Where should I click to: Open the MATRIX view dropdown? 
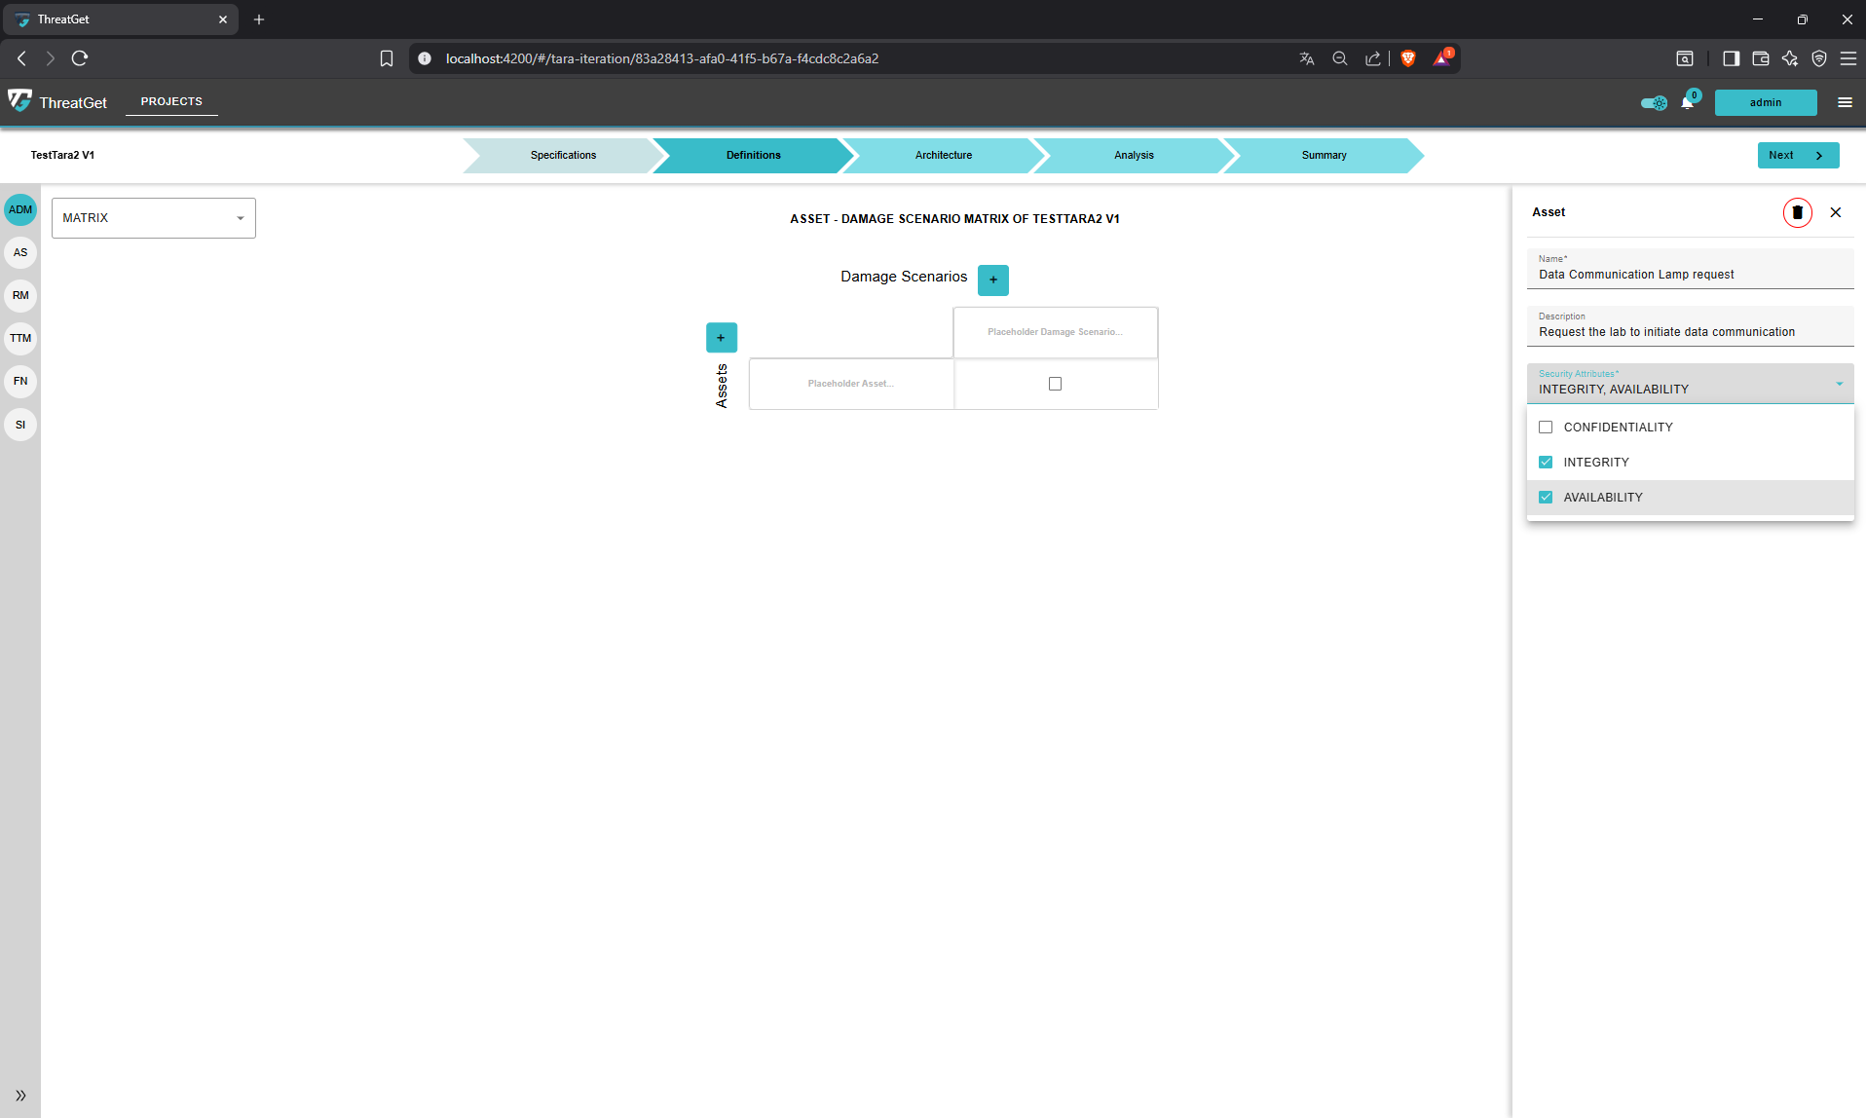(154, 218)
